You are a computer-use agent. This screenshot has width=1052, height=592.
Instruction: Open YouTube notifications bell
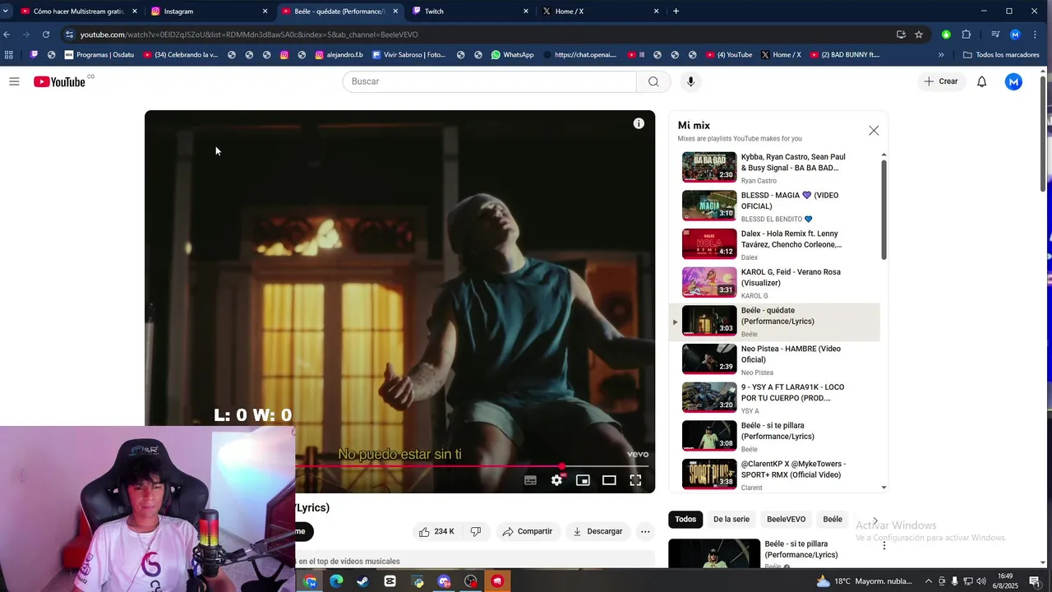click(x=981, y=81)
